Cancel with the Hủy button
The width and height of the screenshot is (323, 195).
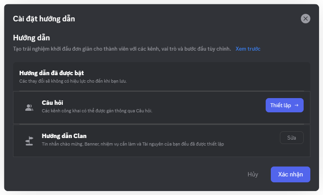tap(253, 174)
